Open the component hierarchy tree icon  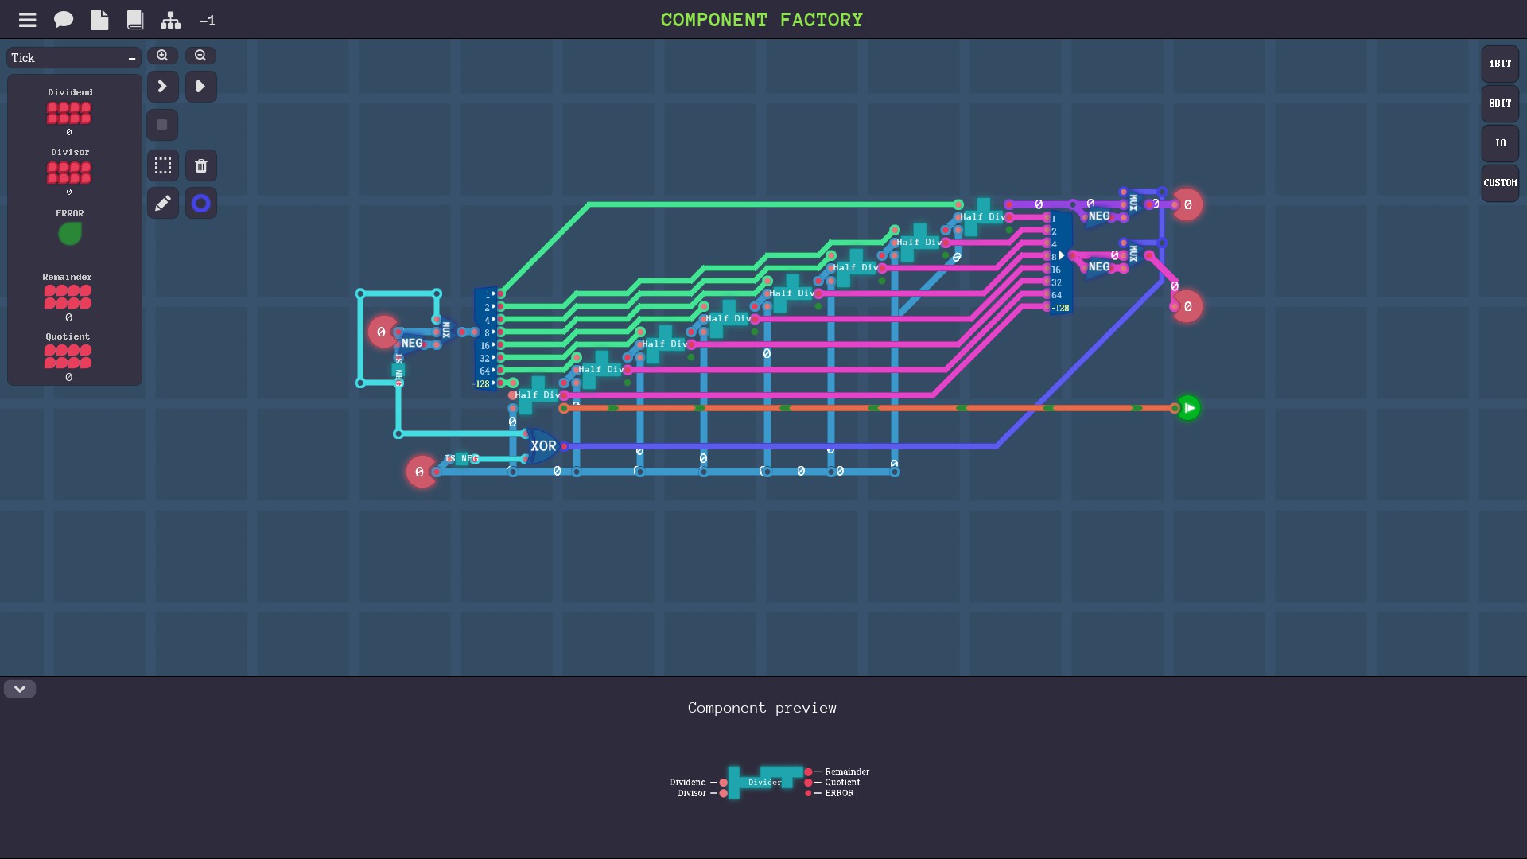pyautogui.click(x=170, y=20)
